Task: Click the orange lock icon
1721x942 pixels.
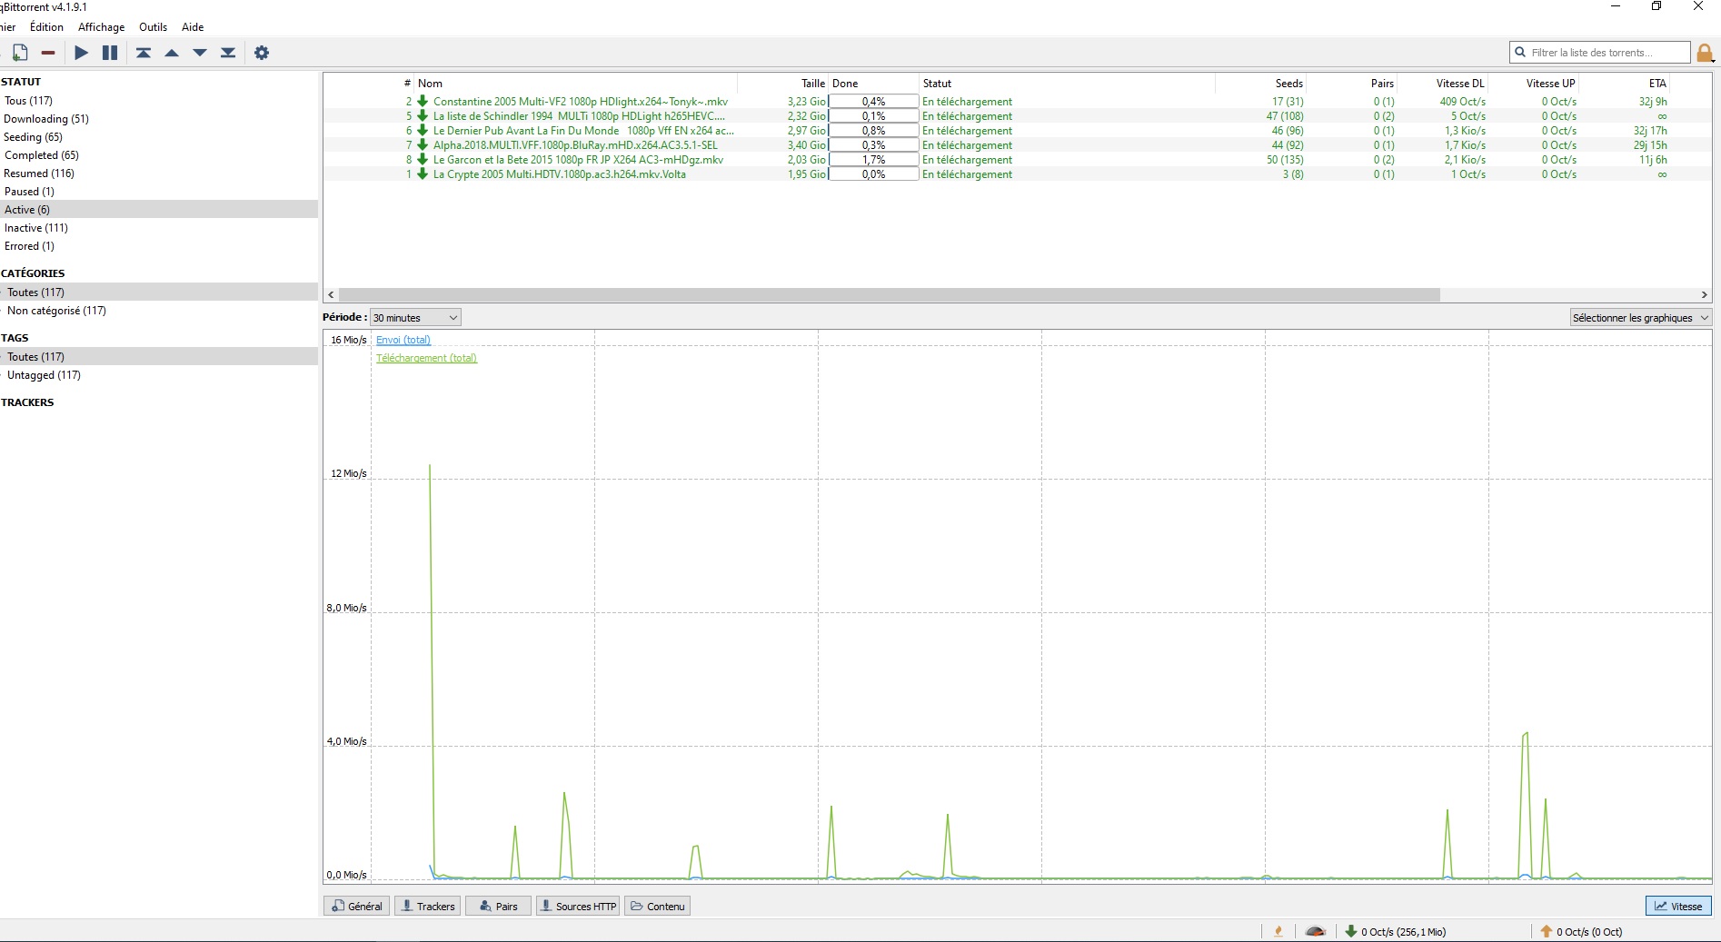Action: pyautogui.click(x=1705, y=54)
